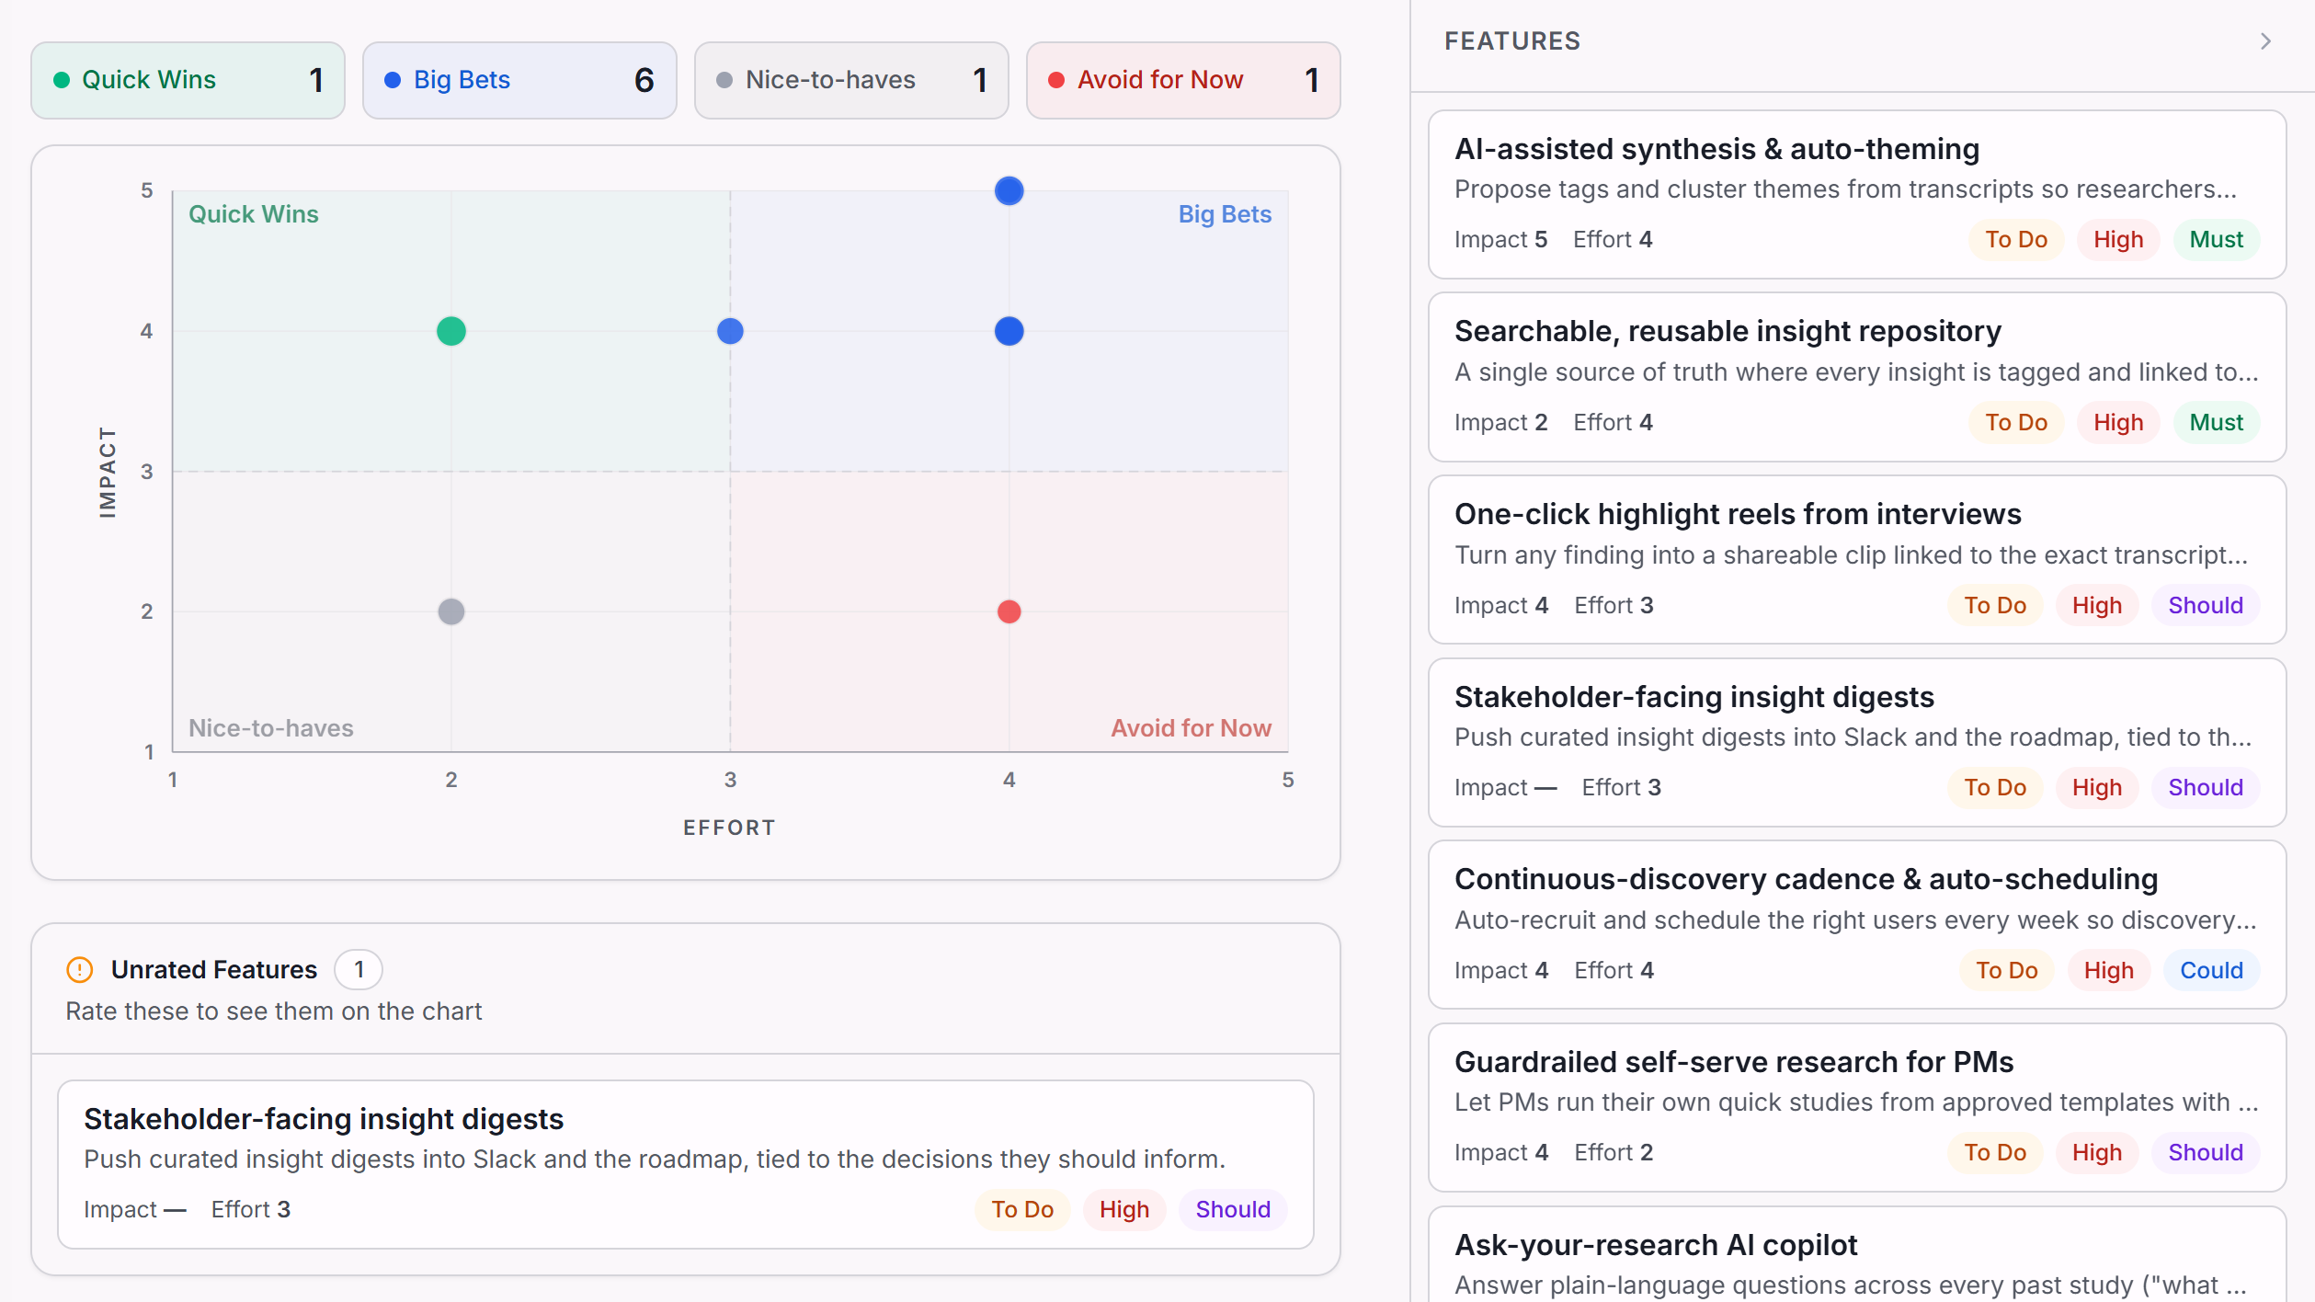Open Continuous-discovery cadence & auto-scheduling feature
2315x1302 pixels.
click(1857, 925)
